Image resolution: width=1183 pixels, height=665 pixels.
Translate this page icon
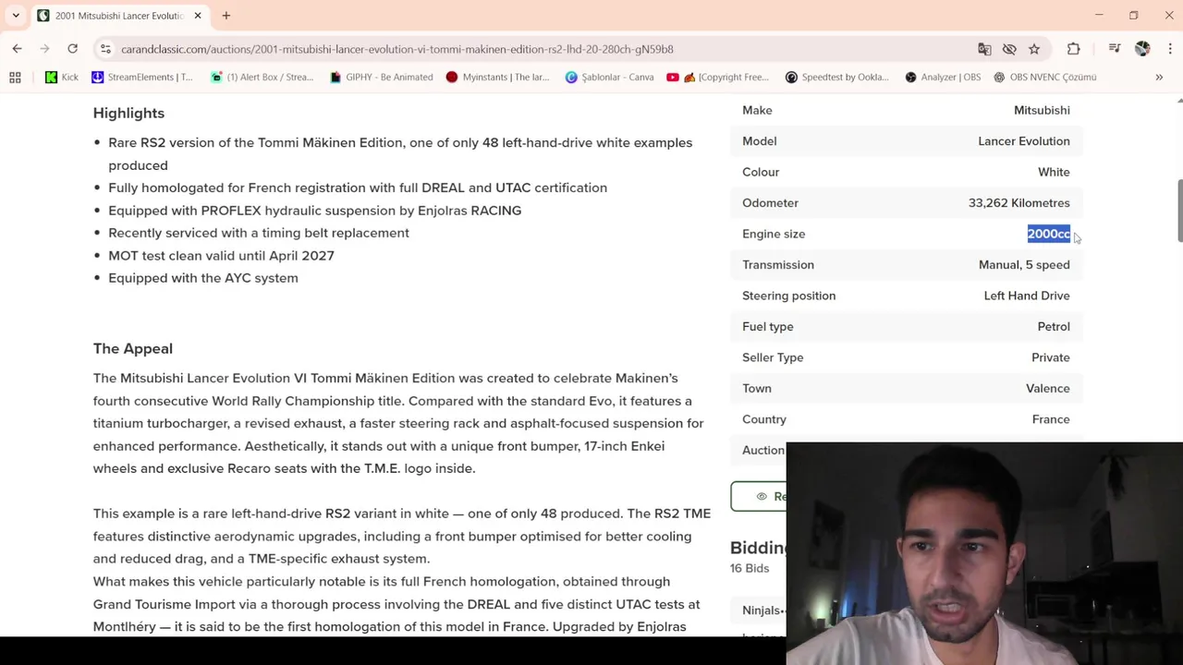(x=984, y=49)
